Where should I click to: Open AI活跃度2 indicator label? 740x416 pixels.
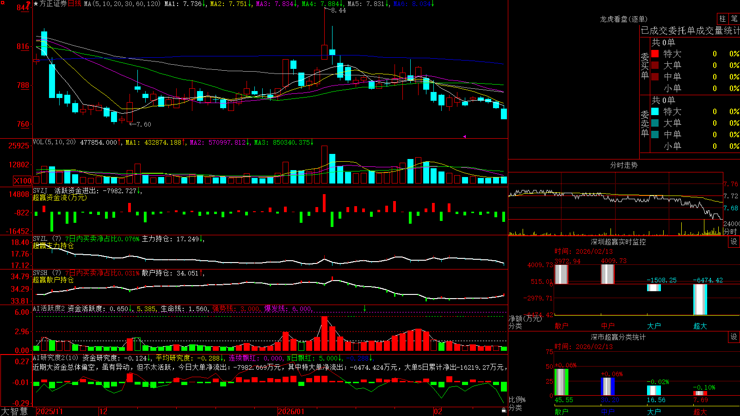click(49, 308)
